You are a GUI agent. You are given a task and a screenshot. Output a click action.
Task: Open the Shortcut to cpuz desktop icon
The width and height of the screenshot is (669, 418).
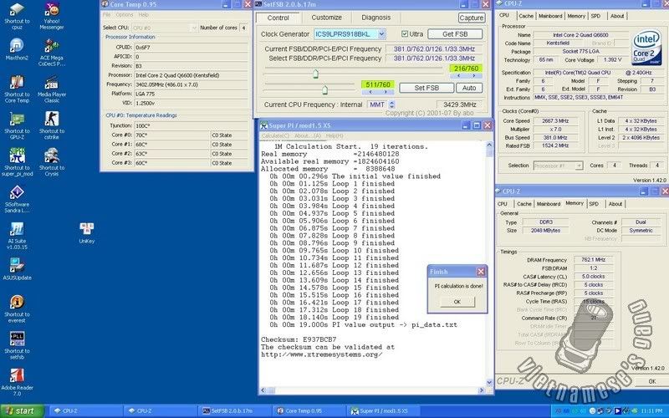point(17,16)
